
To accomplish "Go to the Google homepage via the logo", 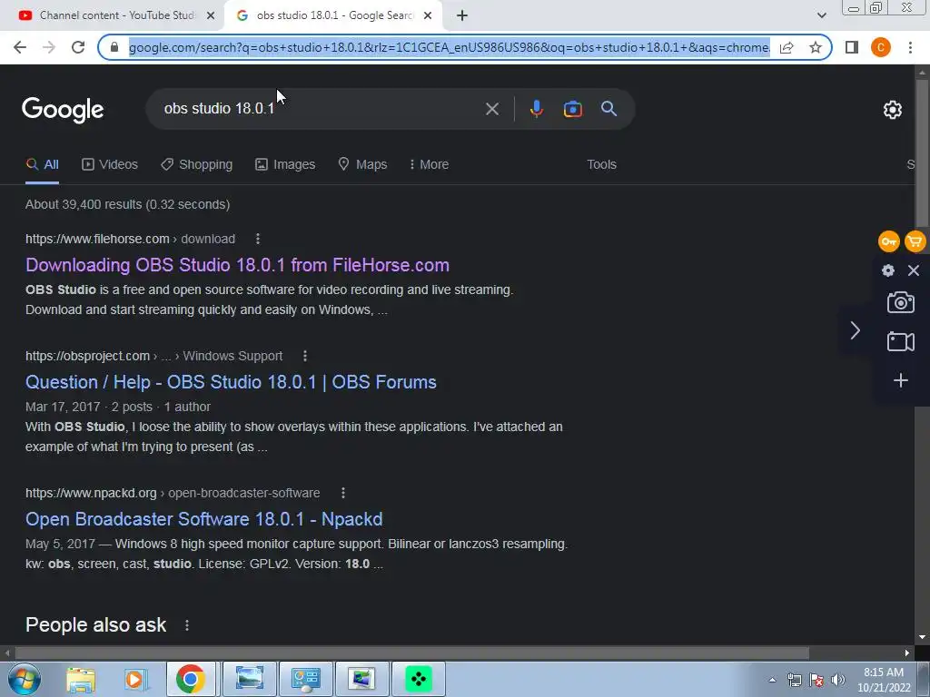I will coord(63,110).
